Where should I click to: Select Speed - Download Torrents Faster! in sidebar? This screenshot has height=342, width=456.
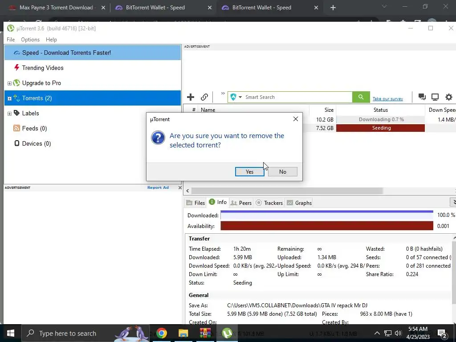93,53
